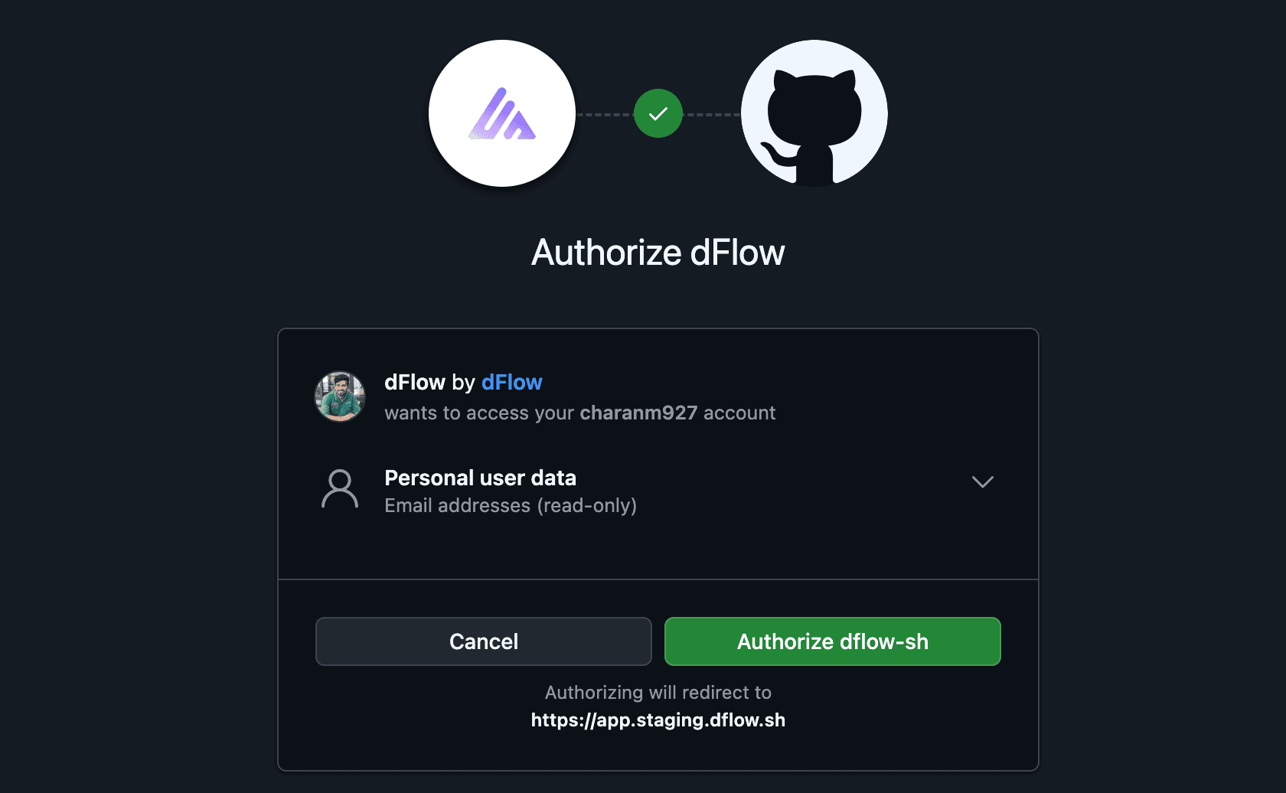This screenshot has height=793, width=1286.
Task: Click the https://app.staging.dflow.sh redirect URL
Action: (658, 720)
